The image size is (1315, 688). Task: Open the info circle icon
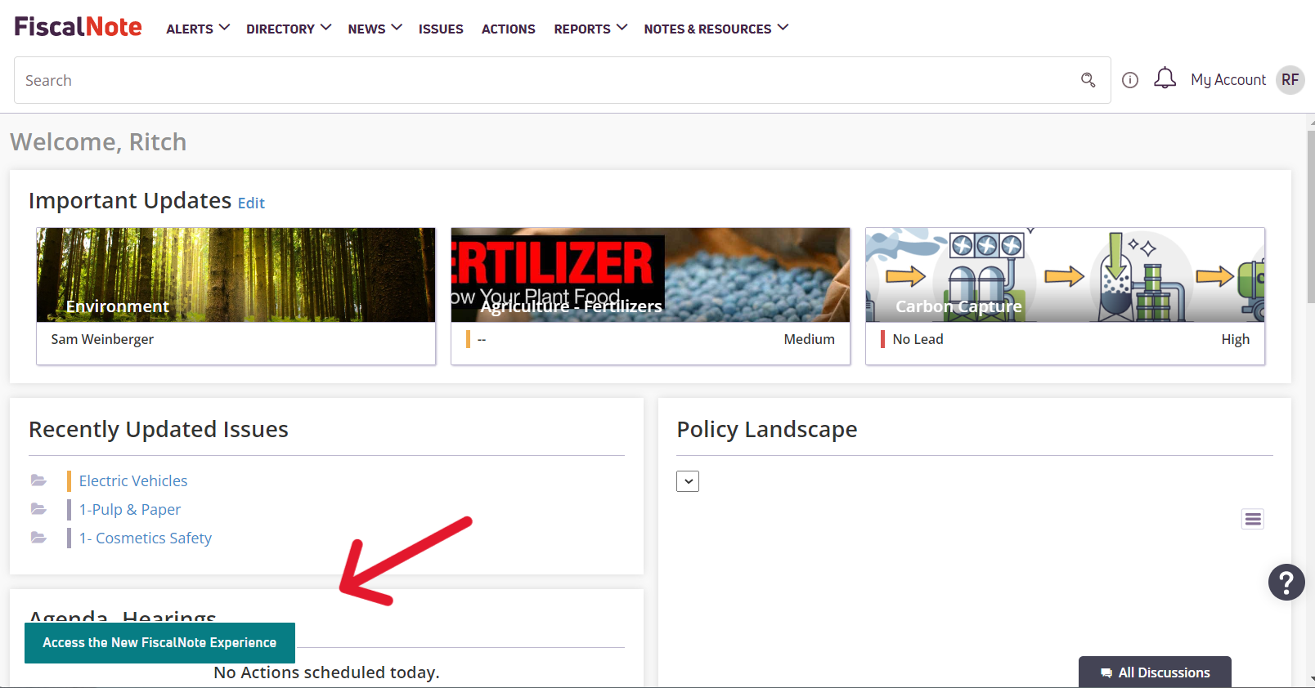1130,80
